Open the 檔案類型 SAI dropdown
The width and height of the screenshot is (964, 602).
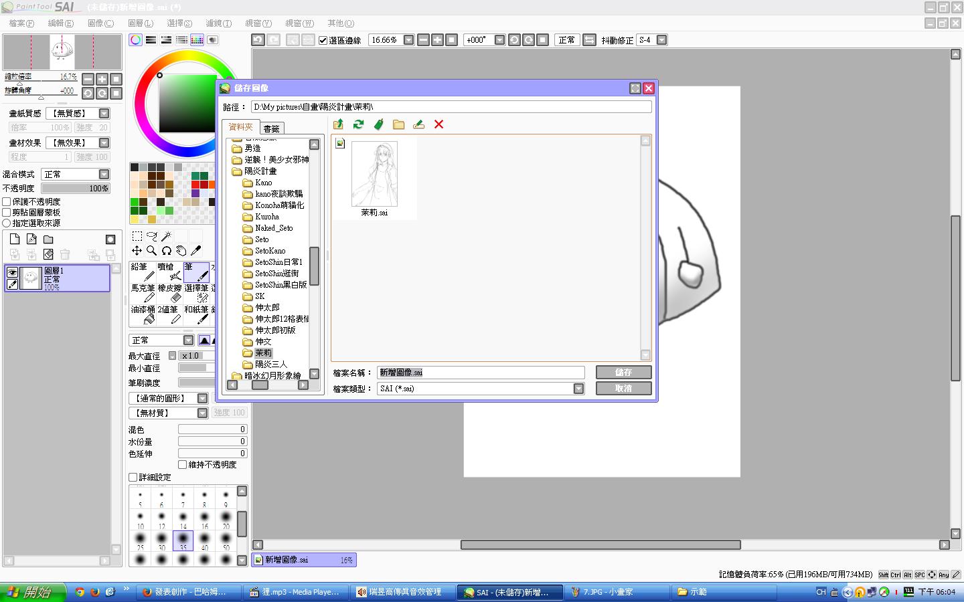(578, 389)
